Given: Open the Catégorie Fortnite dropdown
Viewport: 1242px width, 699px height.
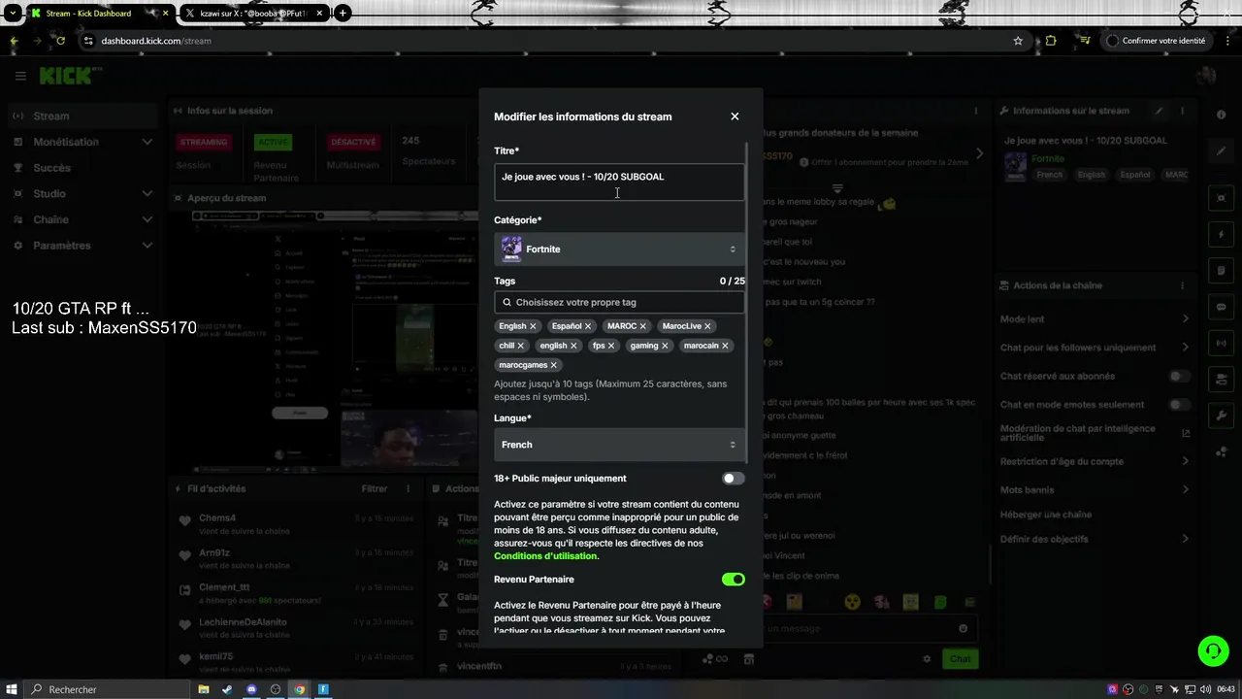Looking at the screenshot, I should pos(619,250).
